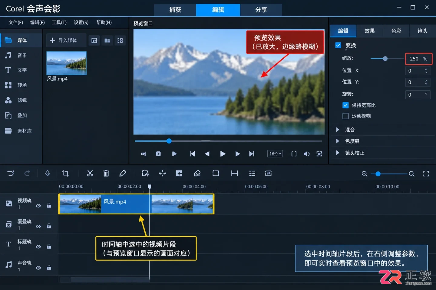
Task: Click the large center play button
Action: pos(223,154)
